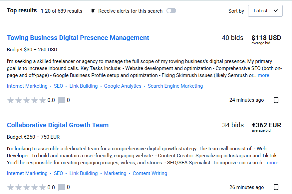Click star rating of Collaborative Growth listing
Viewport: 292px width, 194px height.
coord(26,187)
